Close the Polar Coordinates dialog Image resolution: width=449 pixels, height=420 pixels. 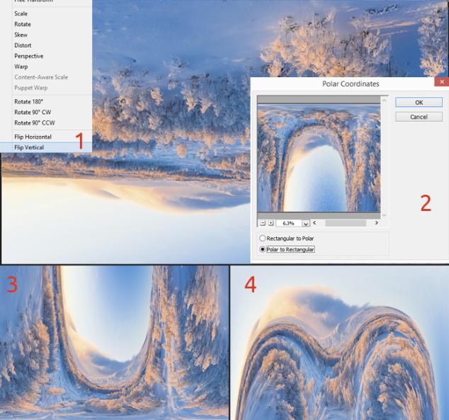(x=441, y=82)
